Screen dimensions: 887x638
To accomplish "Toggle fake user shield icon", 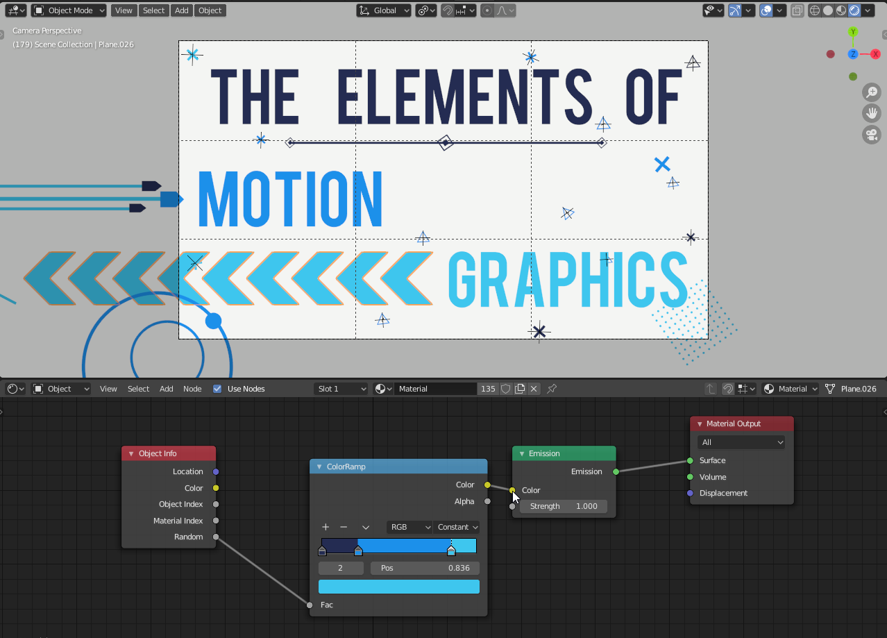I will click(506, 389).
